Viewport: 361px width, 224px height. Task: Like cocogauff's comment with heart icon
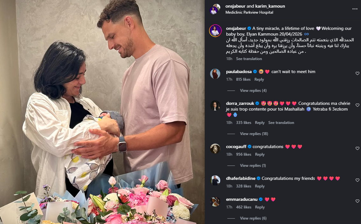pos(357,148)
